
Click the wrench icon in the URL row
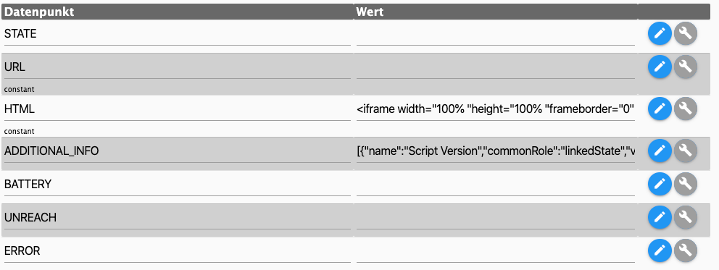(x=685, y=67)
